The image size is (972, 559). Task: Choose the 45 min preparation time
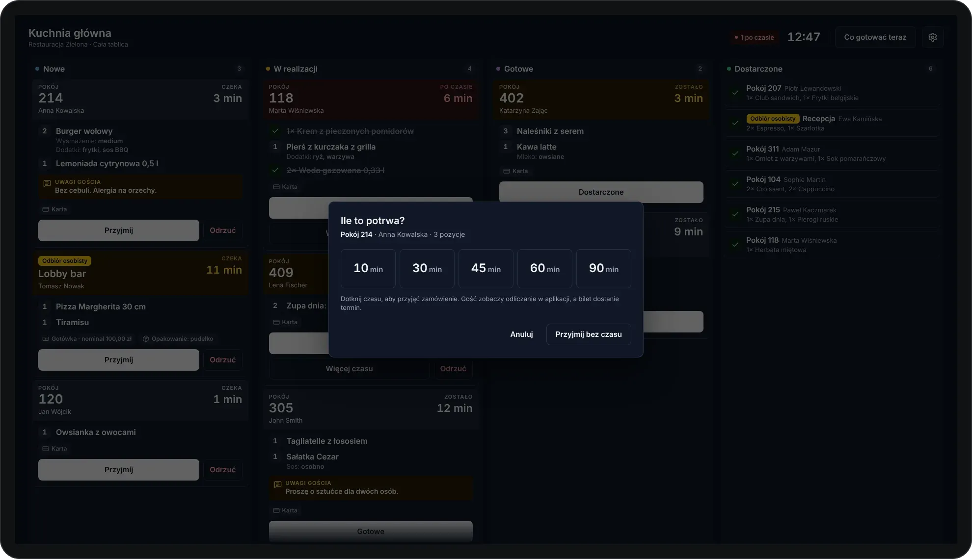point(486,269)
